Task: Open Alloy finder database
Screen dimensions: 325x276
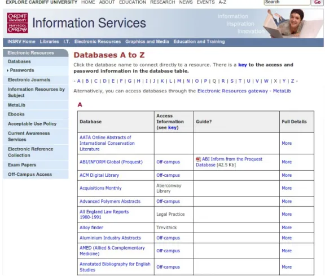Action: pyautogui.click(x=91, y=228)
